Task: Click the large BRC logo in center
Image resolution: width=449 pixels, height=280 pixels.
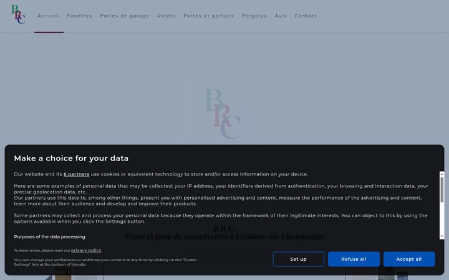Action: point(222,113)
